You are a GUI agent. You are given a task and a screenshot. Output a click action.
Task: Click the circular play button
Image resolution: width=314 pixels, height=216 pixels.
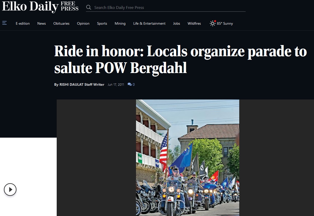tap(10, 190)
